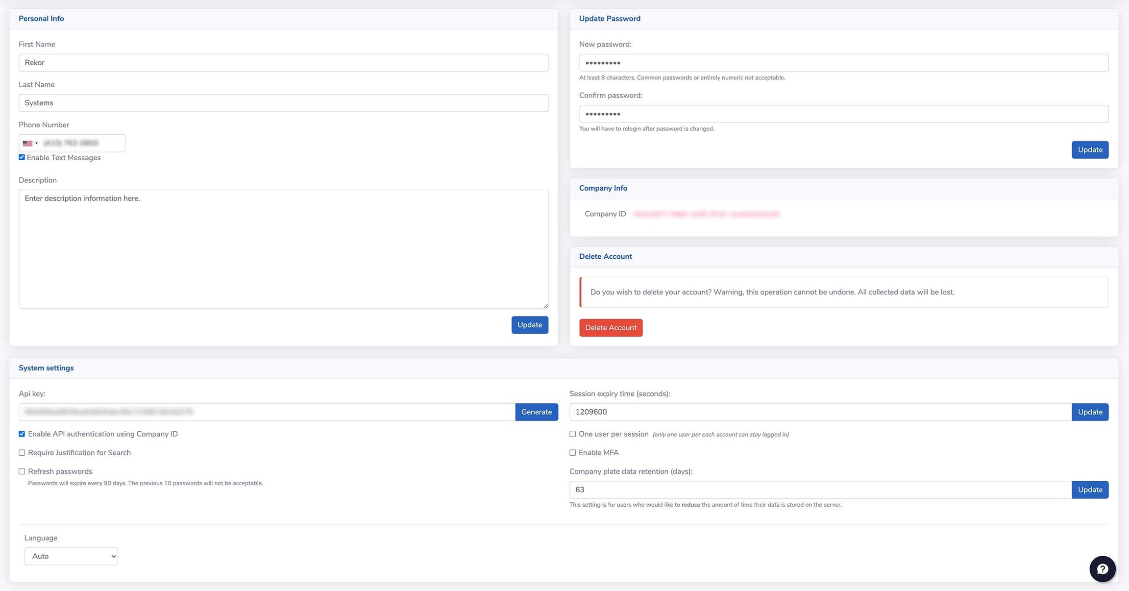This screenshot has height=591, width=1129.
Task: Click the Description text area
Action: (x=283, y=249)
